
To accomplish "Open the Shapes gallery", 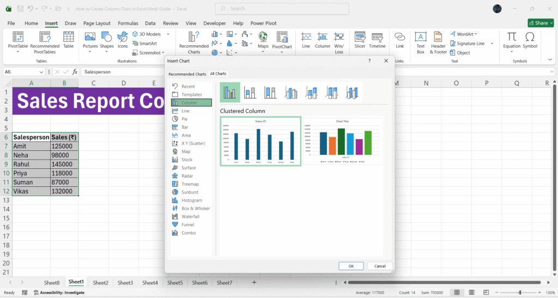I will [106, 40].
